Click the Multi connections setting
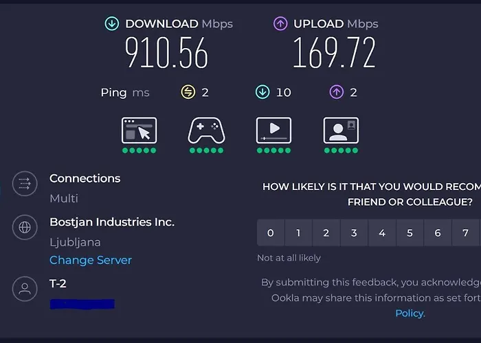This screenshot has width=481, height=343. tap(64, 198)
